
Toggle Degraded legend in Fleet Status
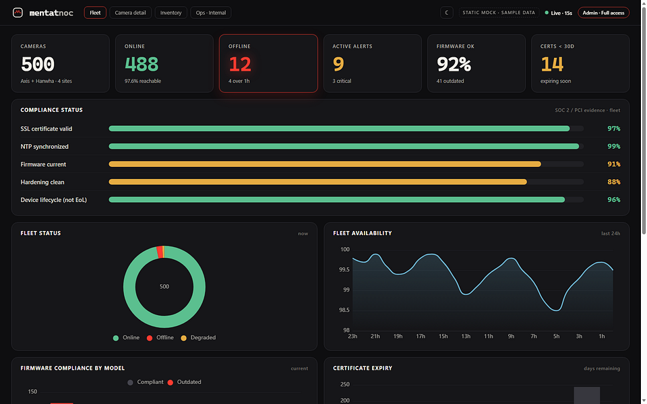[x=198, y=337]
